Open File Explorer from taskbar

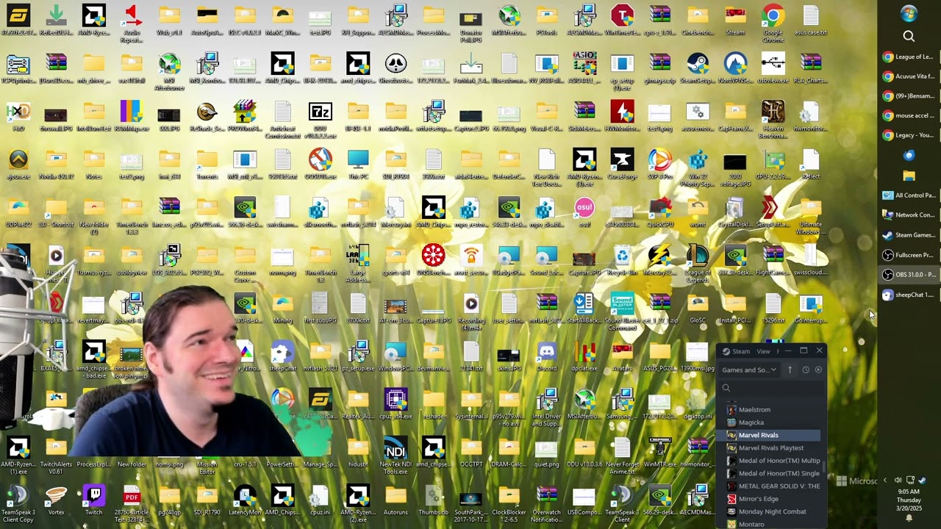point(909,176)
